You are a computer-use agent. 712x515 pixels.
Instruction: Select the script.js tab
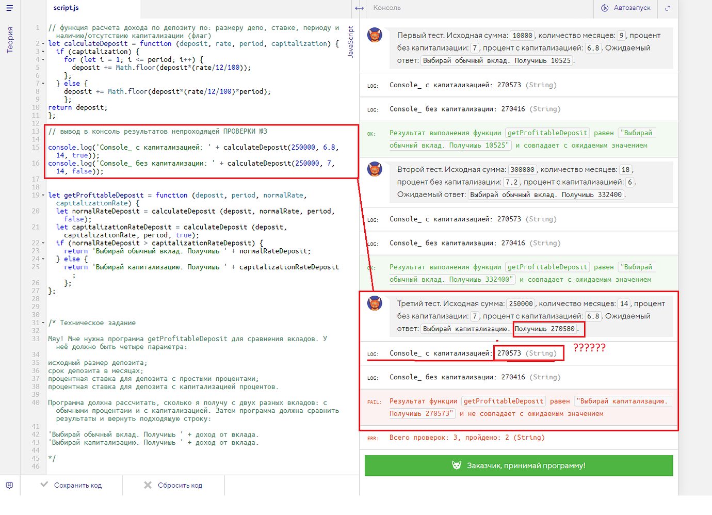point(66,8)
